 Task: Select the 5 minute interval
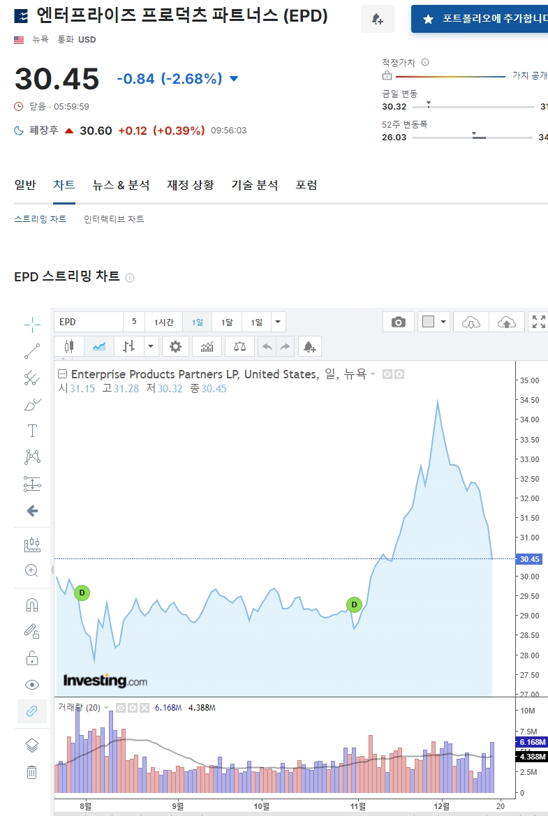134,322
